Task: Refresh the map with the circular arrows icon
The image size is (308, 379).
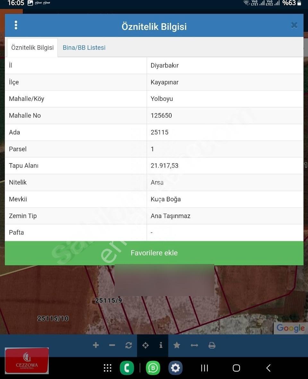Action: (129, 345)
